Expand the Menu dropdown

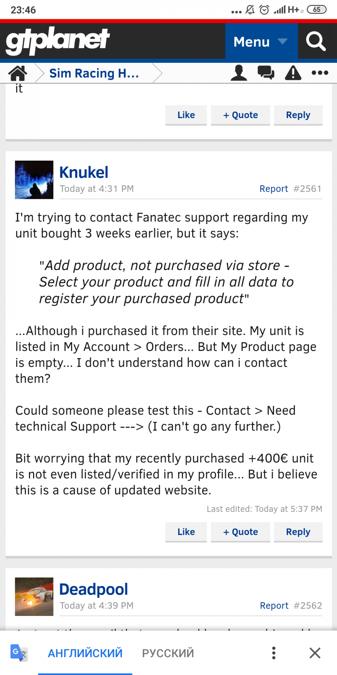[261, 42]
